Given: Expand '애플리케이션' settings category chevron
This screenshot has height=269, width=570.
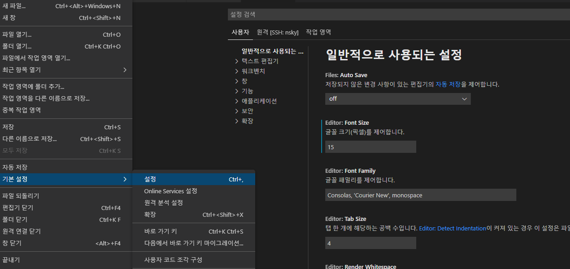Looking at the screenshot, I should tap(237, 101).
